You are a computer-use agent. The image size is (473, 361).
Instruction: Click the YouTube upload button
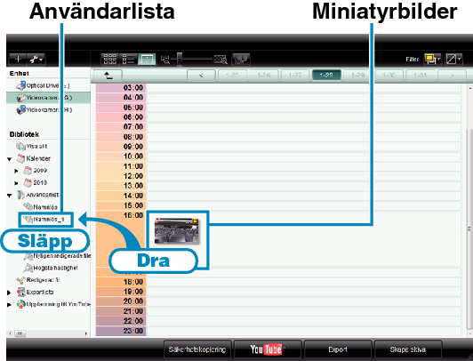(x=268, y=349)
